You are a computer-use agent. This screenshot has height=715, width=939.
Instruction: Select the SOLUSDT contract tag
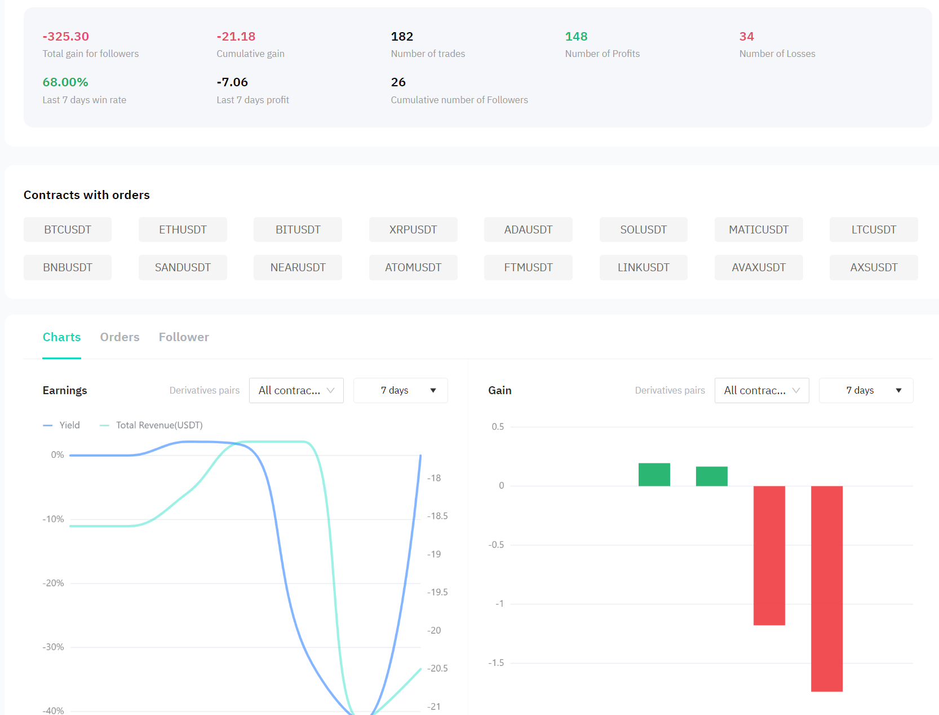pyautogui.click(x=644, y=229)
